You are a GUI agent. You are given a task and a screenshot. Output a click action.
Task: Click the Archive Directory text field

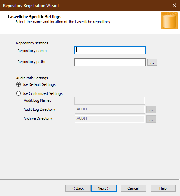tap(110, 119)
